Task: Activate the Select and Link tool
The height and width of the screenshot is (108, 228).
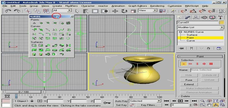Action: [x=28, y=11]
